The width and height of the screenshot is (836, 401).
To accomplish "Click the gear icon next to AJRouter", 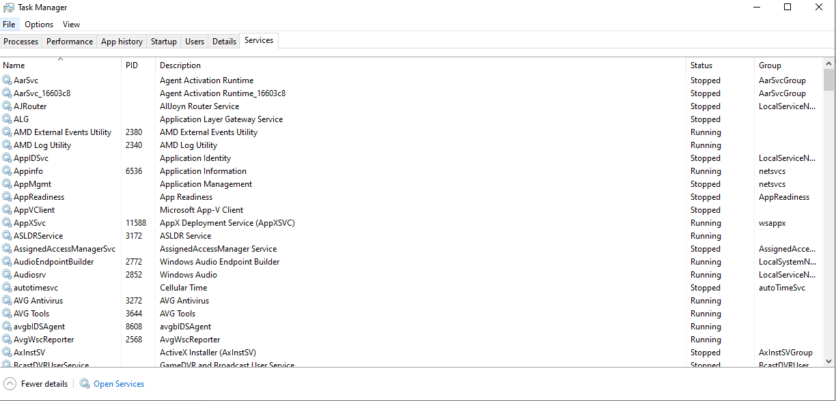I will coord(7,106).
